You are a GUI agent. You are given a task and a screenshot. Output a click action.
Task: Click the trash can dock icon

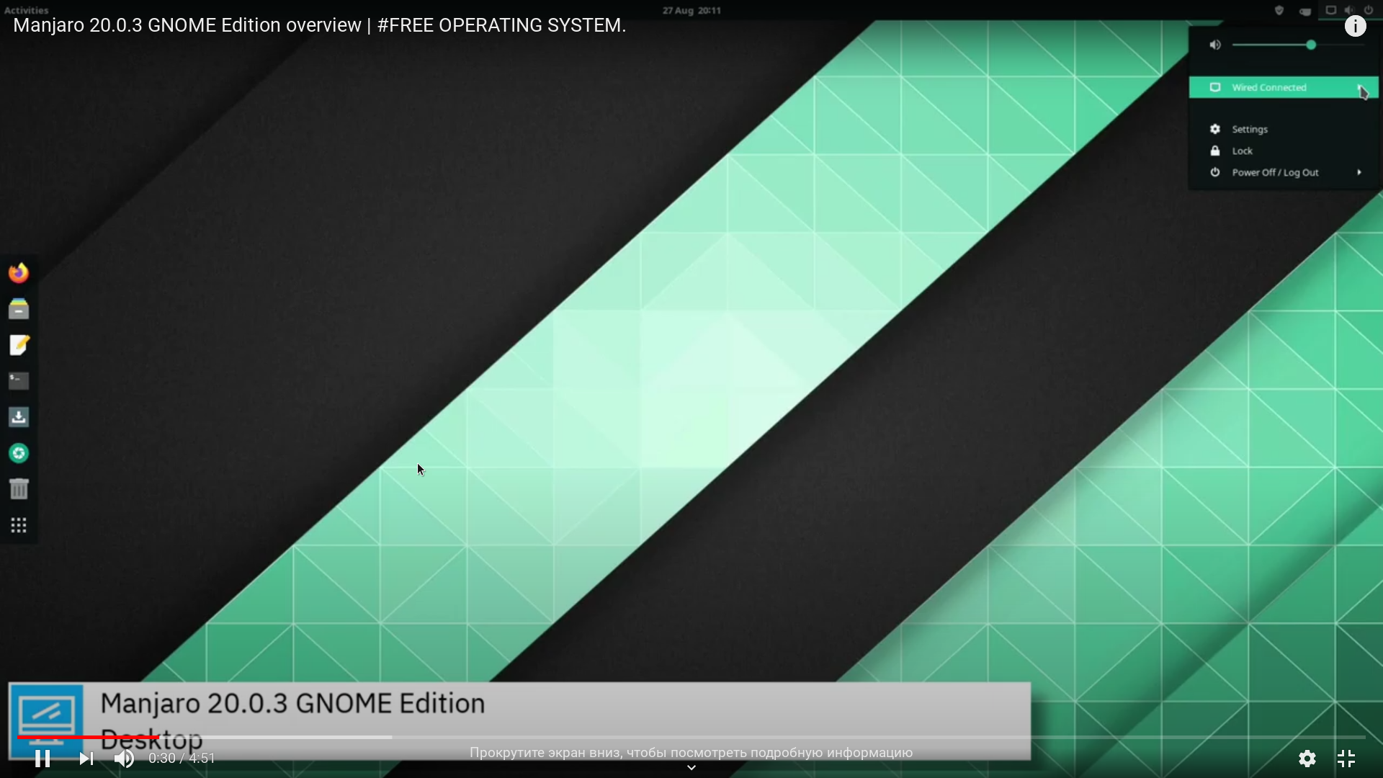click(19, 489)
